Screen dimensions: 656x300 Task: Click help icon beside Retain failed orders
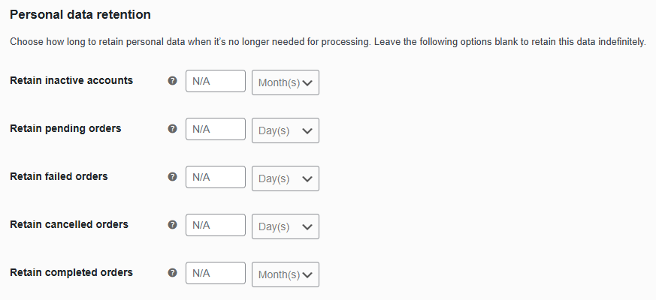pyautogui.click(x=173, y=177)
